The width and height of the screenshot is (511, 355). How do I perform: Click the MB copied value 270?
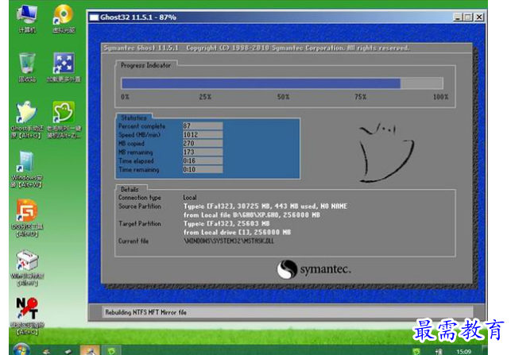(203, 143)
